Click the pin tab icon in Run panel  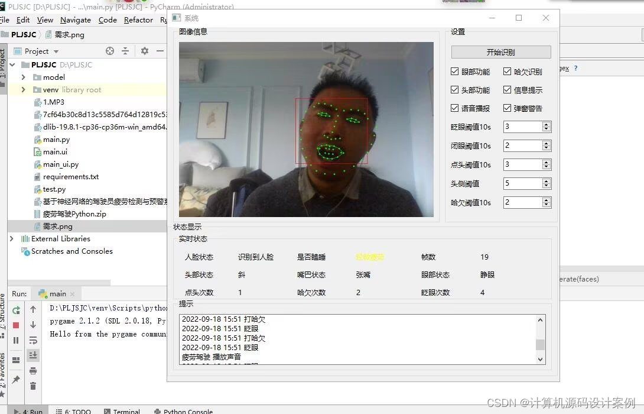point(16,379)
